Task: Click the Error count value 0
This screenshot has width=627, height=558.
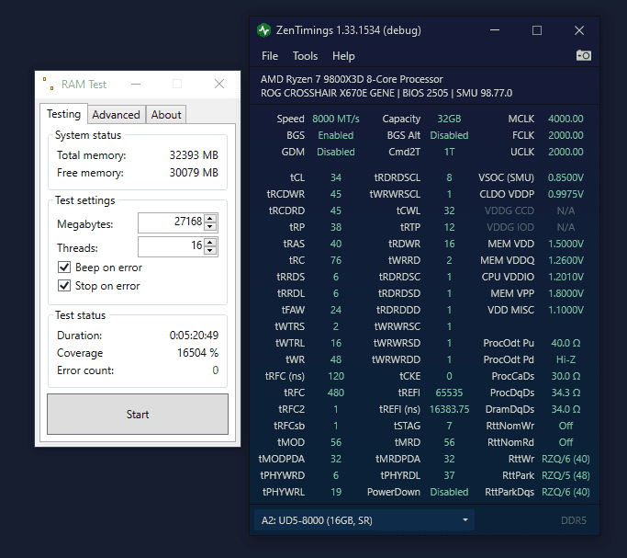Action: click(216, 370)
